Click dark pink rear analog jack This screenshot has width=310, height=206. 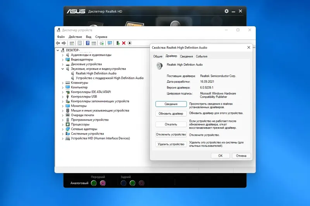tap(141, 183)
